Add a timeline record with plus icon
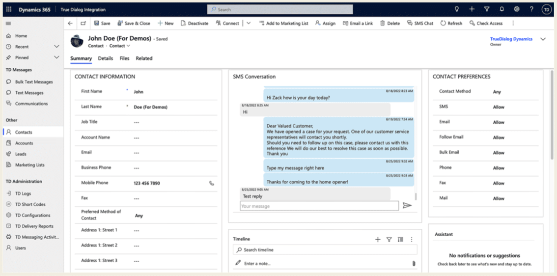557x276 pixels. 378,240
